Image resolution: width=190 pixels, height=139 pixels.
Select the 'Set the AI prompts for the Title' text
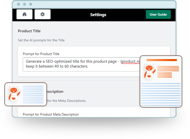(41, 40)
